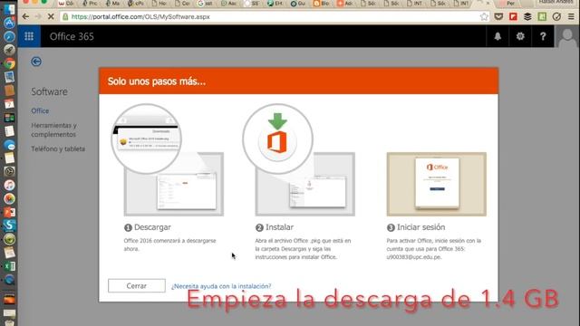The width and height of the screenshot is (580, 326).
Task: Open the Office 365 settings gear
Action: tap(520, 36)
